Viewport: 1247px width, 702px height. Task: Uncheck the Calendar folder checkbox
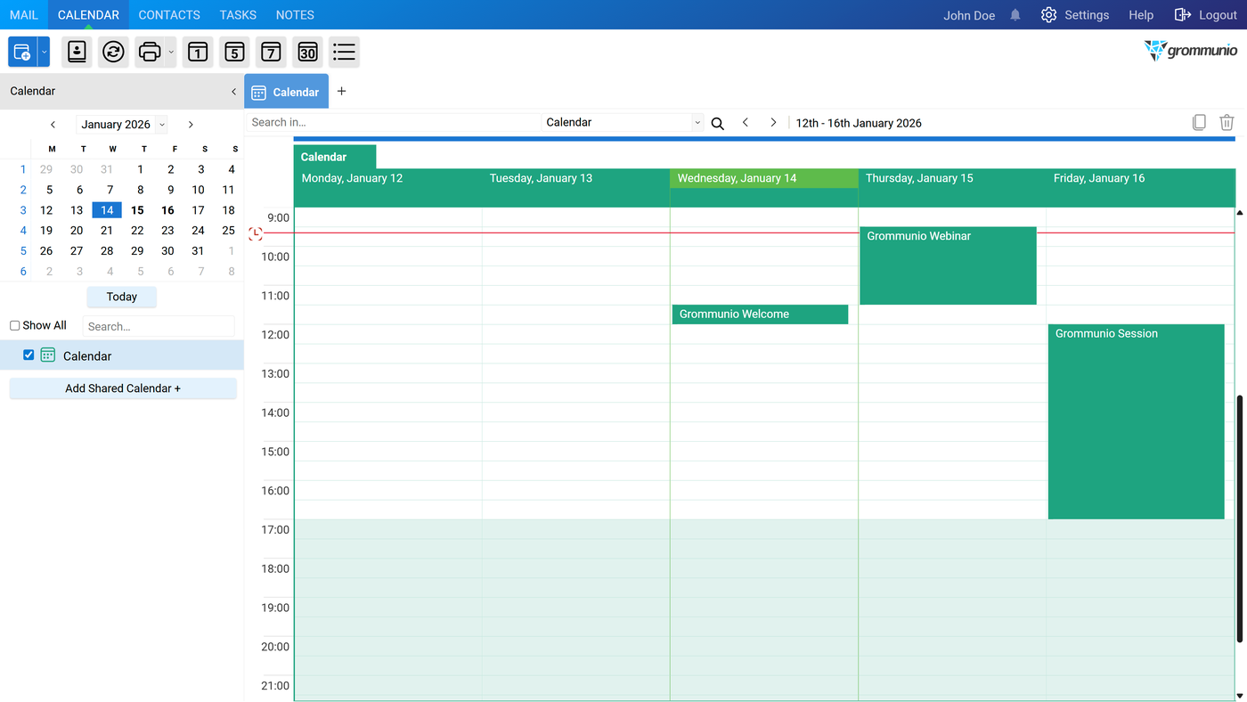29,355
